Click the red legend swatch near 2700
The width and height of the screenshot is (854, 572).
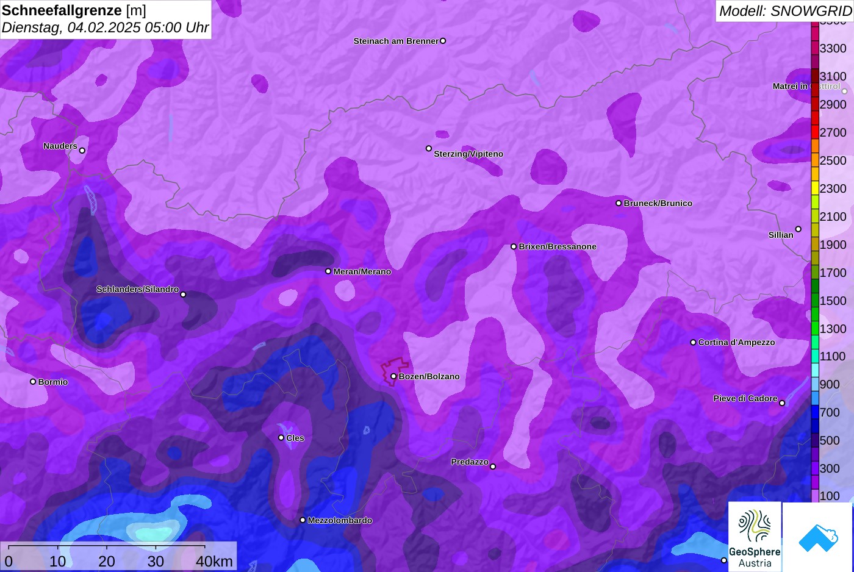(815, 132)
